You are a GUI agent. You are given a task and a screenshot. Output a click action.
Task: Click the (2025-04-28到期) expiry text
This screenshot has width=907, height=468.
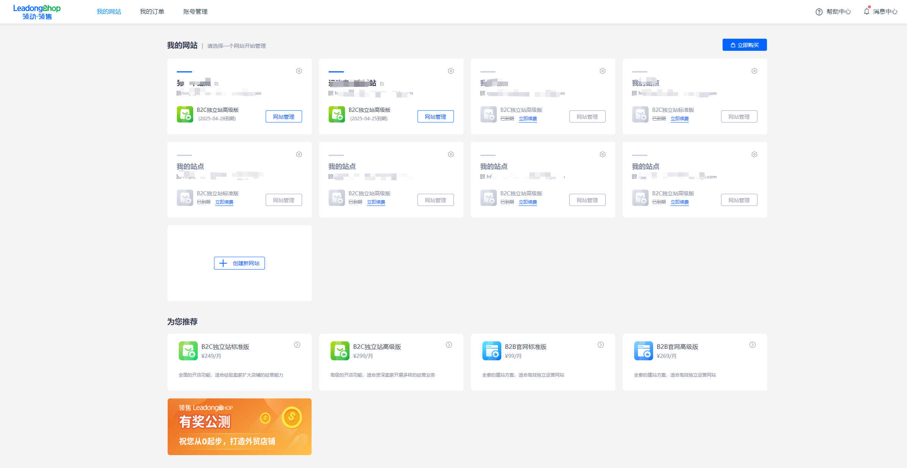click(217, 119)
